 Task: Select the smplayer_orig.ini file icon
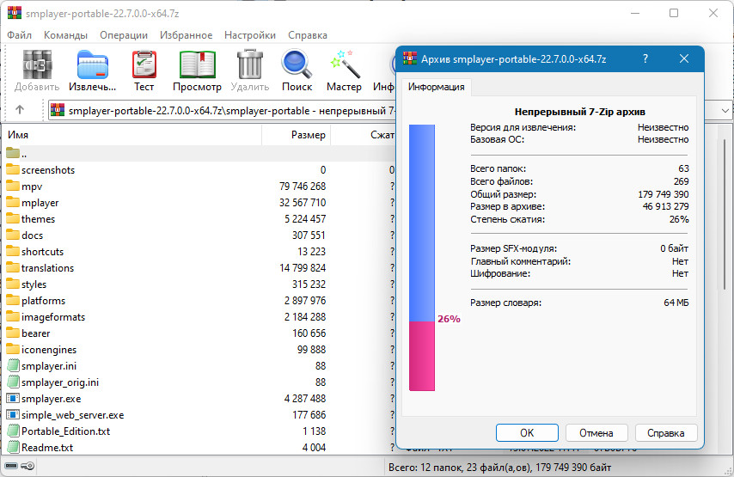click(x=13, y=382)
